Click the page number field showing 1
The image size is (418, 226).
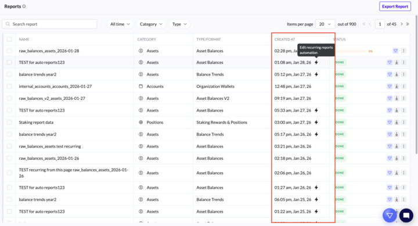380,24
